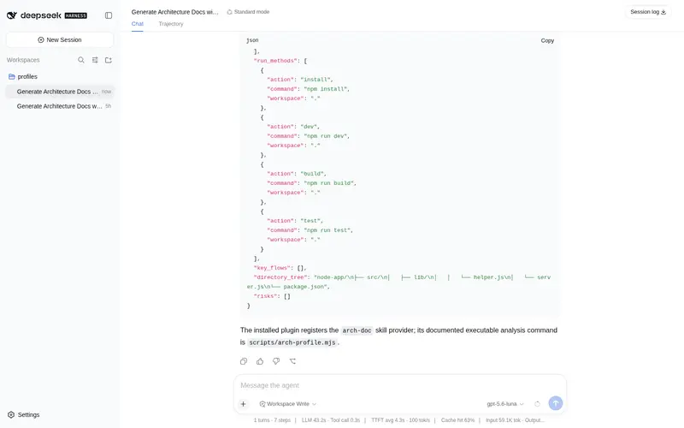Open workspace filter options icon
Viewport: 684px width, 428px height.
[95, 60]
